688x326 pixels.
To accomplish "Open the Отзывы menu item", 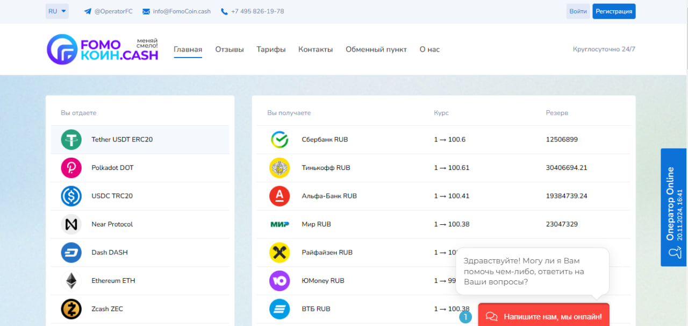I will [x=230, y=49].
